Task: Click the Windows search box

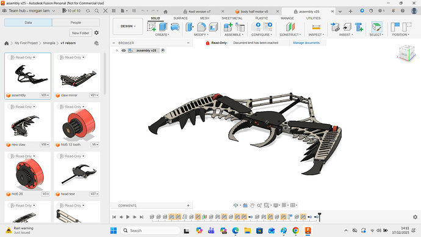Action: pos(151,230)
